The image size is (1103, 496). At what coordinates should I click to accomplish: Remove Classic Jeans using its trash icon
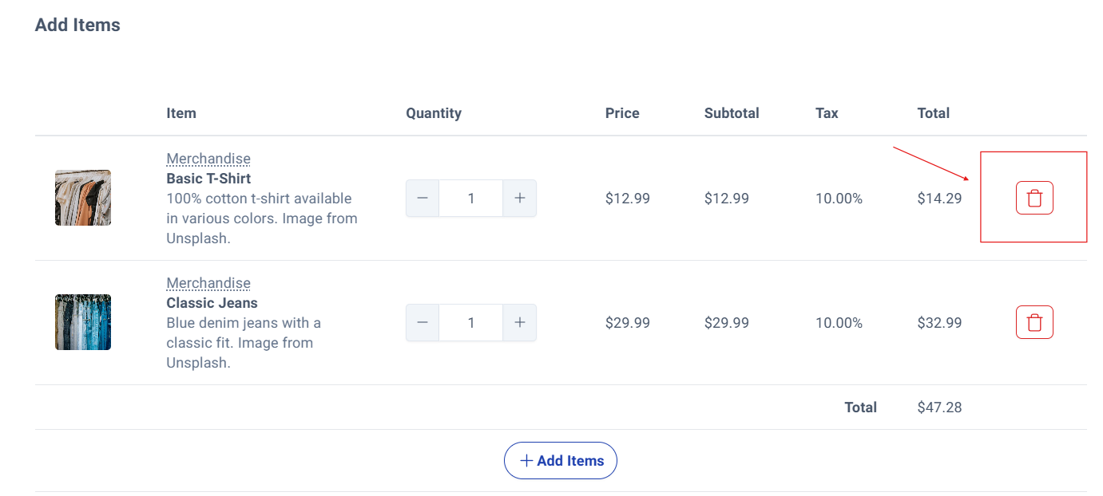(1034, 322)
